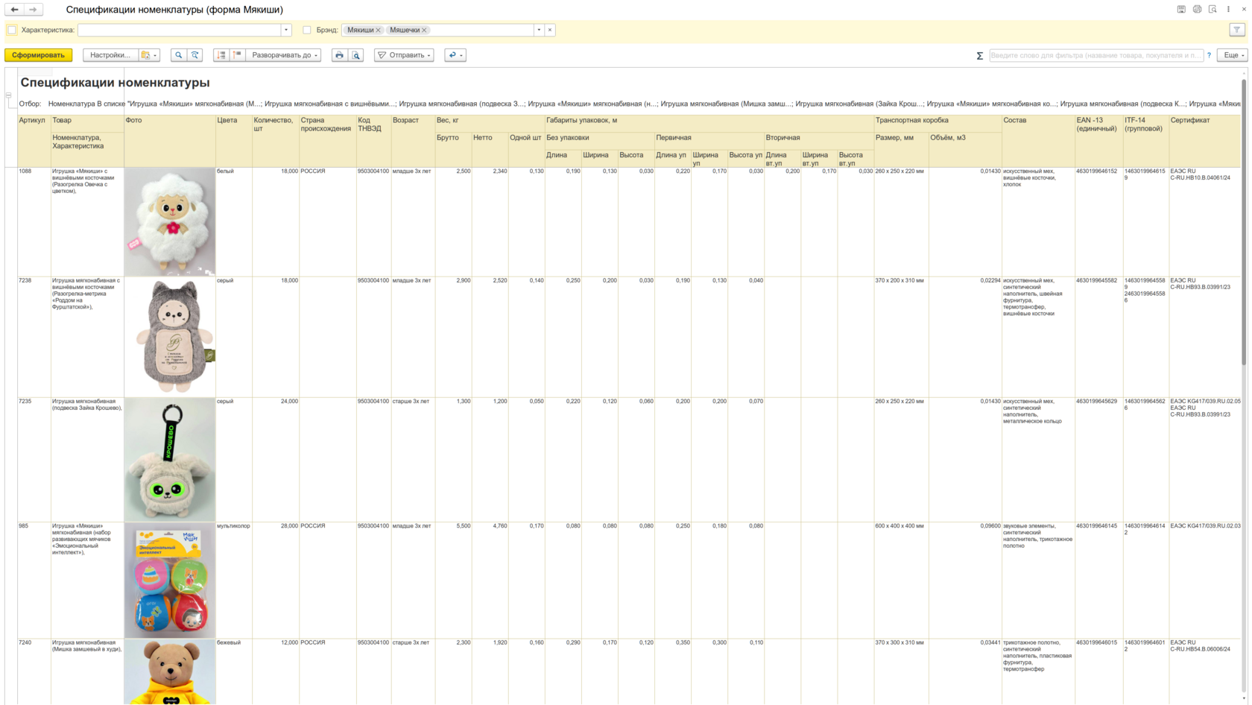This screenshot has height=705, width=1252.
Task: Click the printer icon beside Отправить
Action: point(339,55)
